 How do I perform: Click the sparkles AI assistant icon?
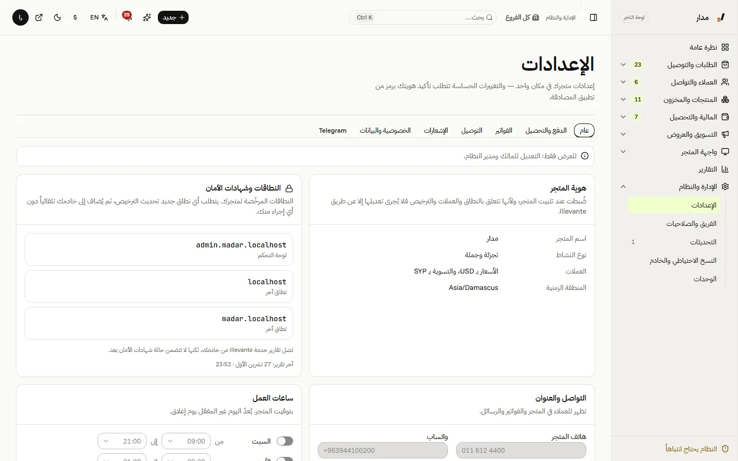pos(147,17)
